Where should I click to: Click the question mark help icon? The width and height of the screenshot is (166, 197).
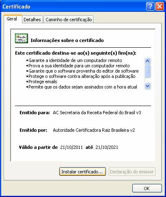click(150, 6)
